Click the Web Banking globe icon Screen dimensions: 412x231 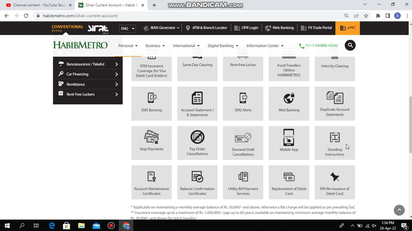[289, 98]
